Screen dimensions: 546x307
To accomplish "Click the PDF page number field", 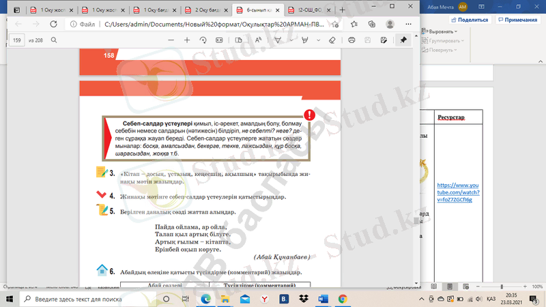I will tap(18, 40).
